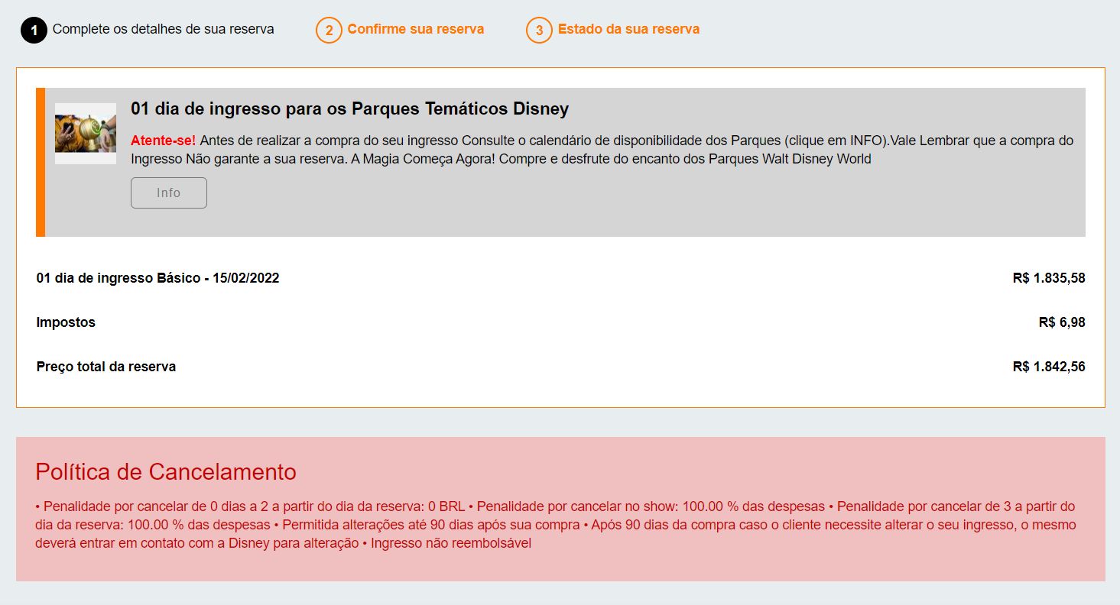Click the total price R$ 1.842,56
Screen dimensions: 1120x605
tap(1048, 367)
